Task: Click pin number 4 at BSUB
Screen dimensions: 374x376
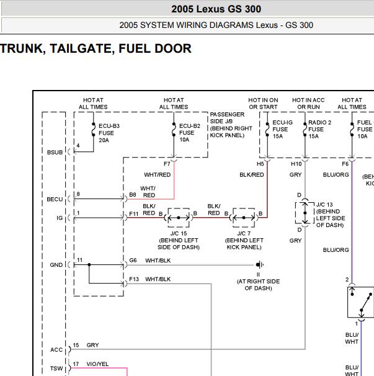Action: (x=78, y=146)
